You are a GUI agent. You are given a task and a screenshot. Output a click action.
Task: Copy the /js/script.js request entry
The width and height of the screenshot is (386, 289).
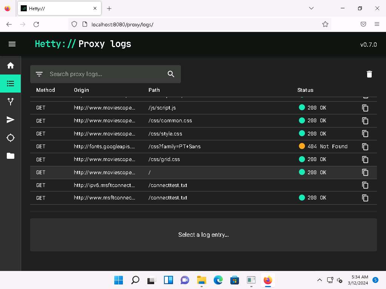(365, 108)
